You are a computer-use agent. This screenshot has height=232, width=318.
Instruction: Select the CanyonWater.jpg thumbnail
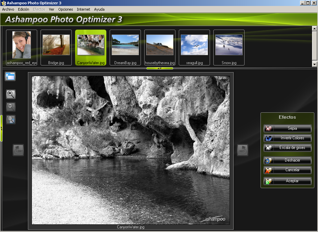tap(91, 48)
